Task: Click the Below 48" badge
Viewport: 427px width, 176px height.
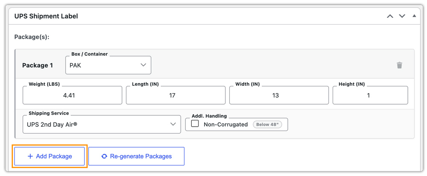Action: [267, 125]
